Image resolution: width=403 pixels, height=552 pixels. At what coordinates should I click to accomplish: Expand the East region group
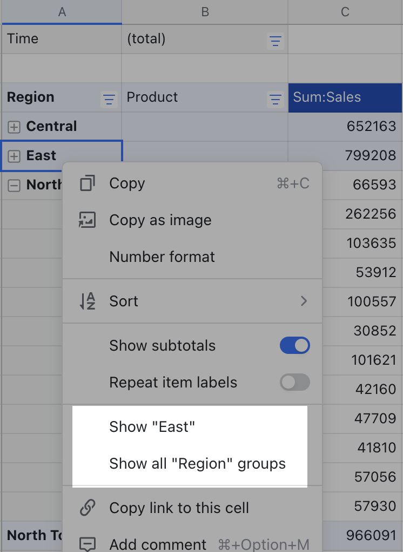point(15,156)
